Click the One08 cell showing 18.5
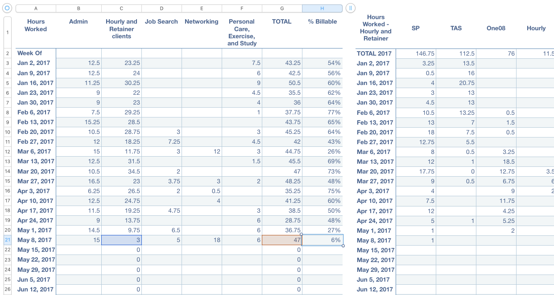The width and height of the screenshot is (554, 295). pyautogui.click(x=496, y=162)
